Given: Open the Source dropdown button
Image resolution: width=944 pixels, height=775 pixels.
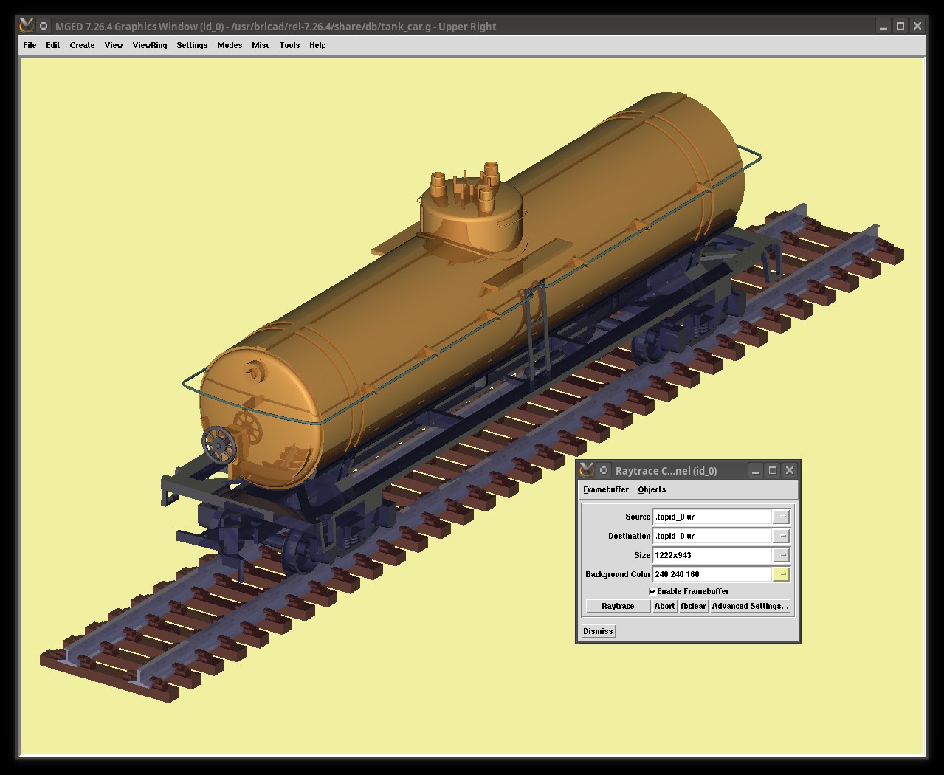Looking at the screenshot, I should coord(782,517).
